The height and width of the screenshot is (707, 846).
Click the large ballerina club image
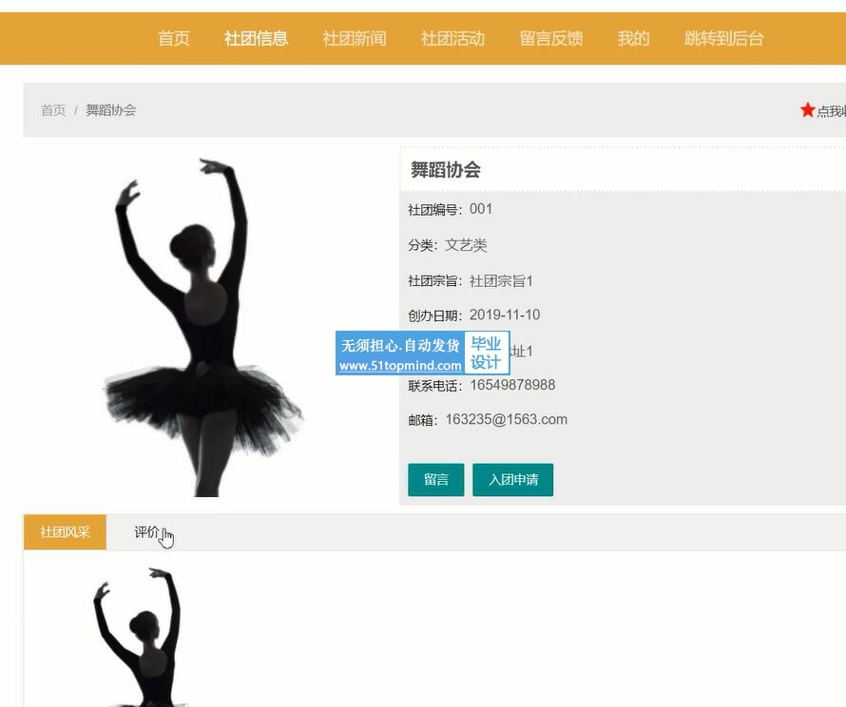202,327
